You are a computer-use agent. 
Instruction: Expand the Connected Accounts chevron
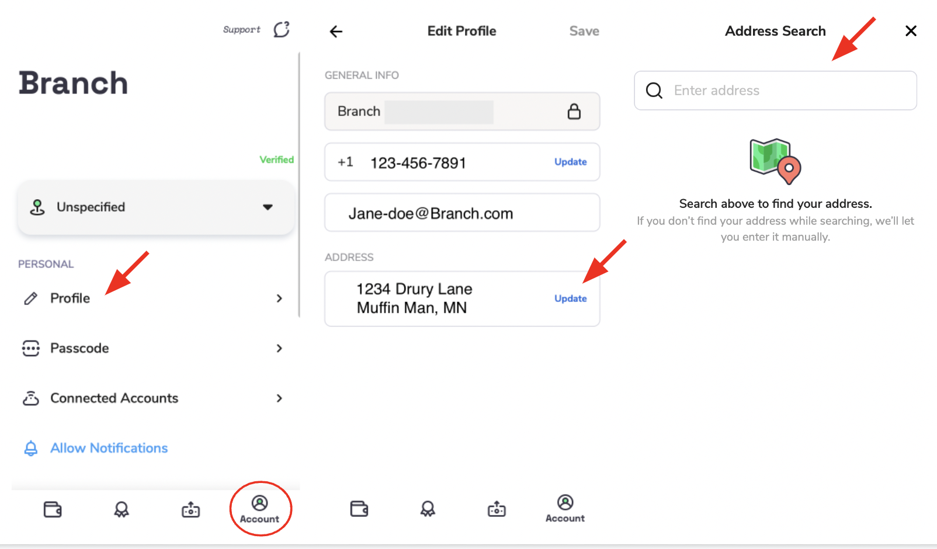[x=279, y=398]
